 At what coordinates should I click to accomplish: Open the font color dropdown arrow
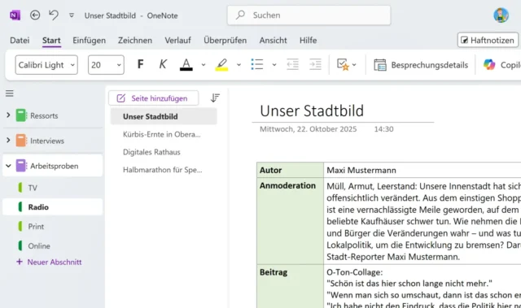(x=204, y=65)
